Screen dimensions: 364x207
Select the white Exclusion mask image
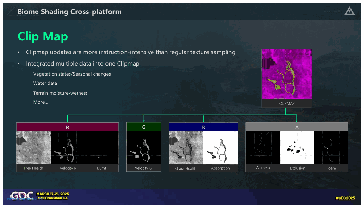point(297,148)
